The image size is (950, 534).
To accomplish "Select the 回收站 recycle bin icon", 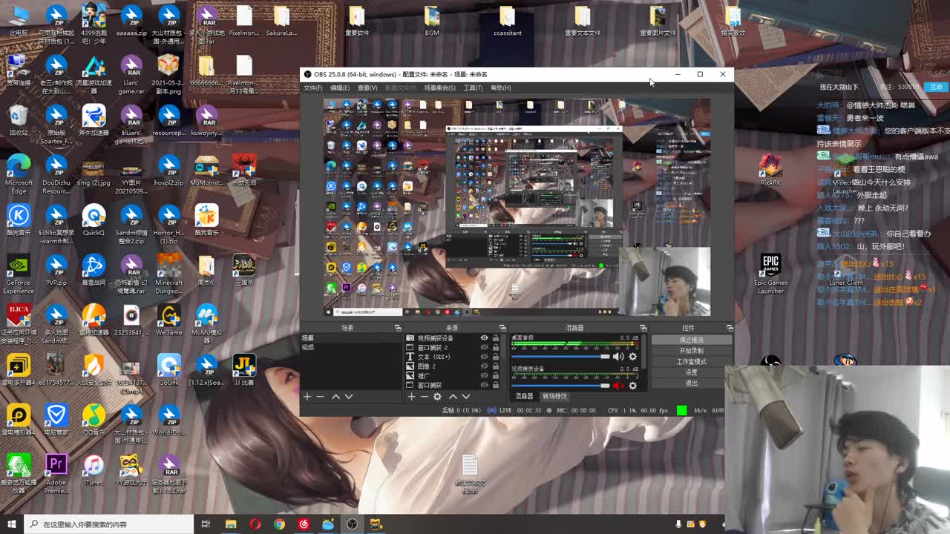I will point(19,121).
